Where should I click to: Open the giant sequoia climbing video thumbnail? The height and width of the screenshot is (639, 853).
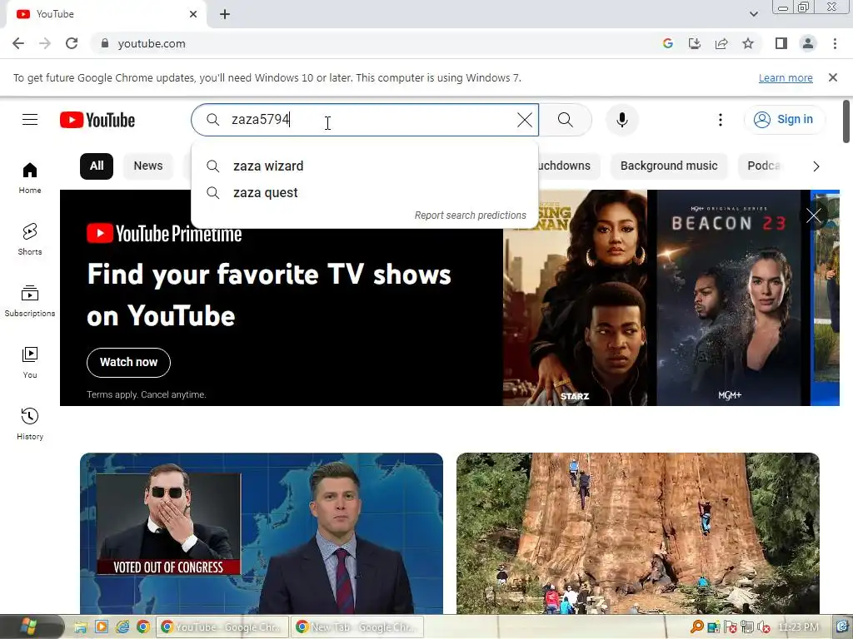tap(637, 533)
